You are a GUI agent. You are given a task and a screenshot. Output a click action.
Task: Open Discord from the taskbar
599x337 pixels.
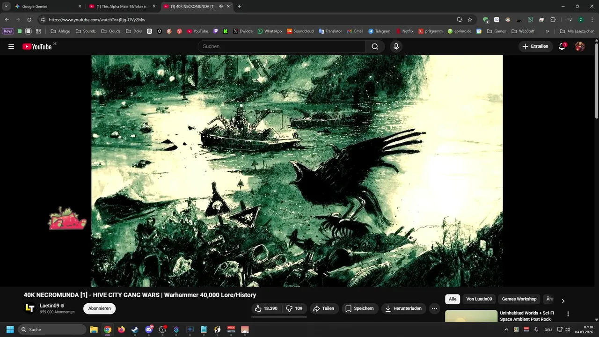149,330
